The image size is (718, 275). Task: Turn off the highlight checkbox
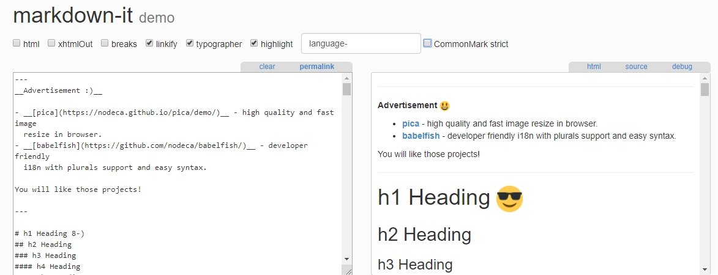[254, 43]
